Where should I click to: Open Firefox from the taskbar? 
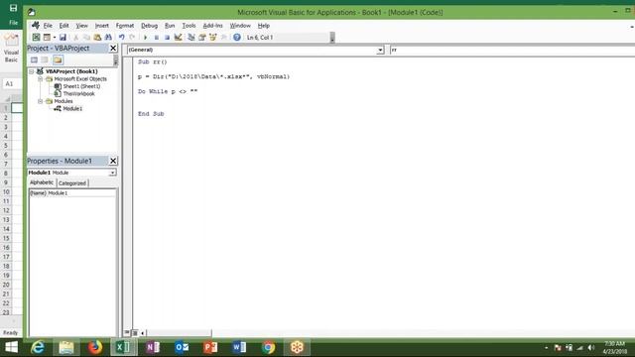pos(95,347)
